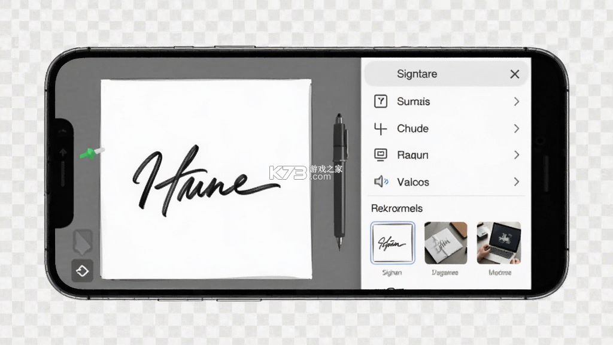Click the Dagemen caption label
This screenshot has height=345, width=613.
coord(445,273)
